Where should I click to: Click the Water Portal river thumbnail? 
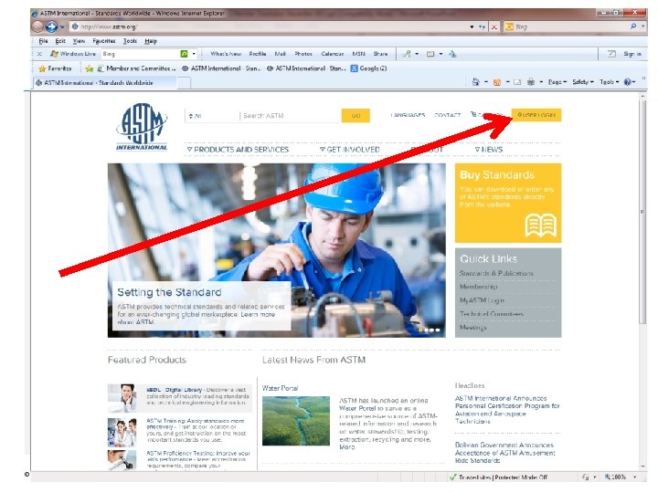pyautogui.click(x=296, y=421)
